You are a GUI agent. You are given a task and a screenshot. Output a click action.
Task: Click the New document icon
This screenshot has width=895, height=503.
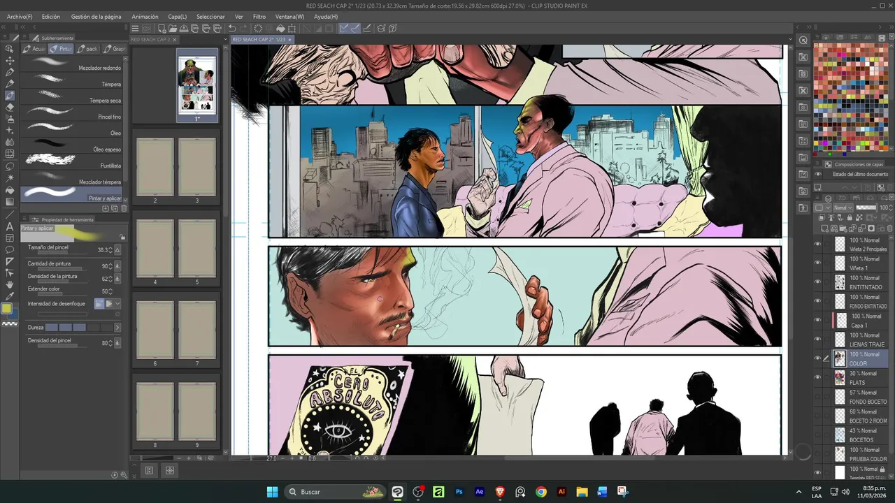click(162, 29)
